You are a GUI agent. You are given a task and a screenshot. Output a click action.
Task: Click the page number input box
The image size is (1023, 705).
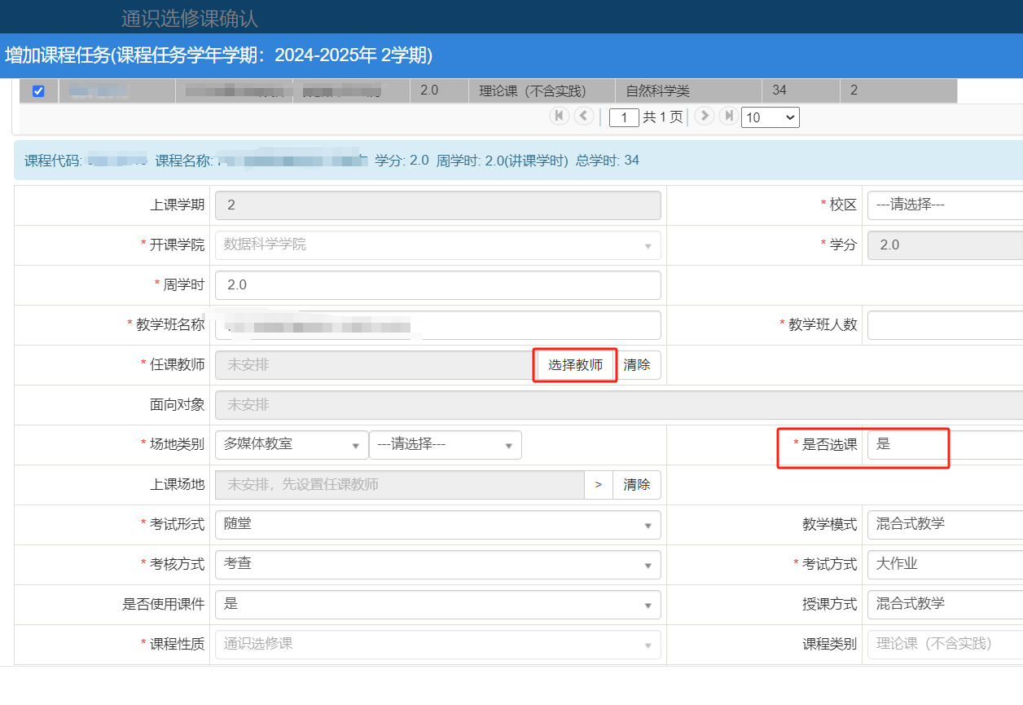[624, 117]
